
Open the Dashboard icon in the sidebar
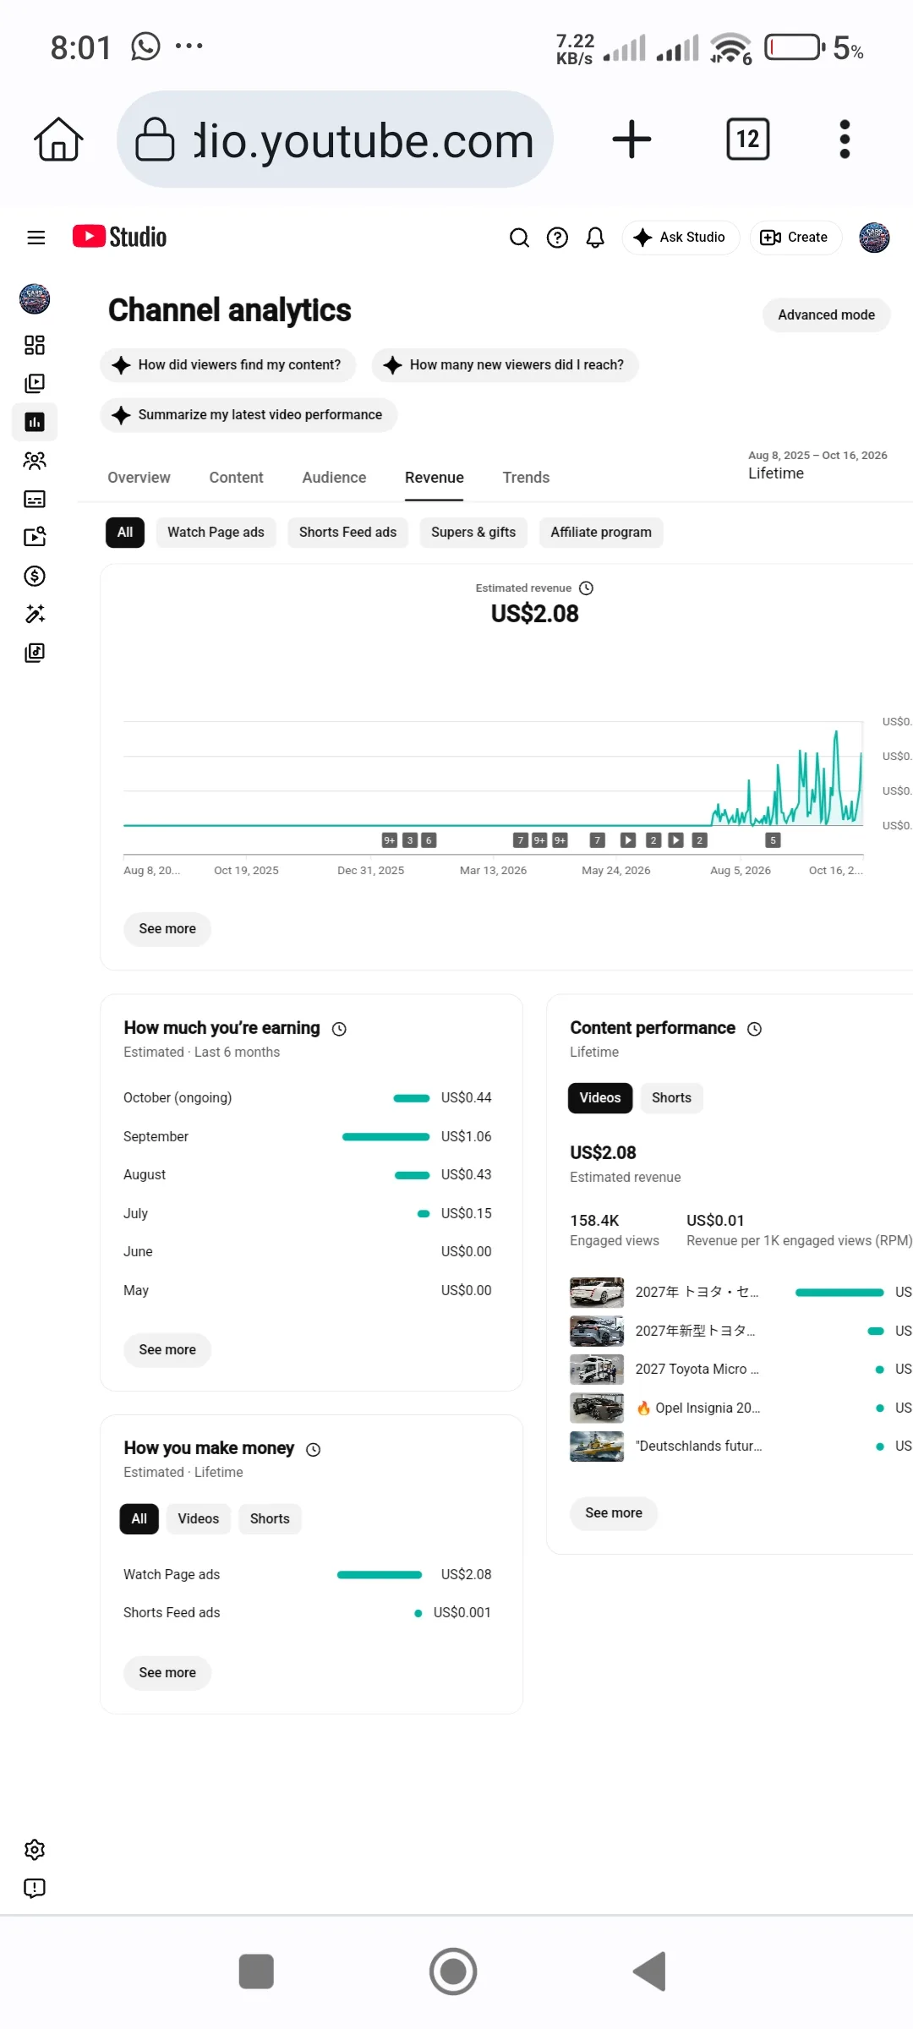pyautogui.click(x=35, y=345)
